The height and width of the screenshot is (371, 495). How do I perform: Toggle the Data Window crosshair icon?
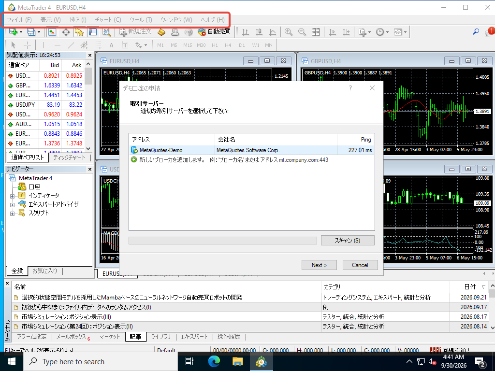click(66, 32)
